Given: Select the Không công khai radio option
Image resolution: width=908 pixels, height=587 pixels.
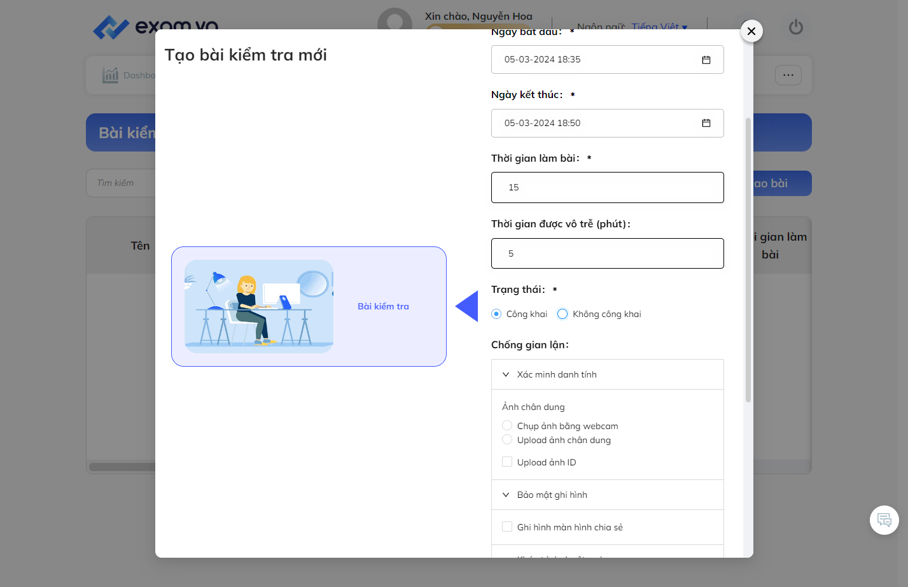Looking at the screenshot, I should coord(562,314).
